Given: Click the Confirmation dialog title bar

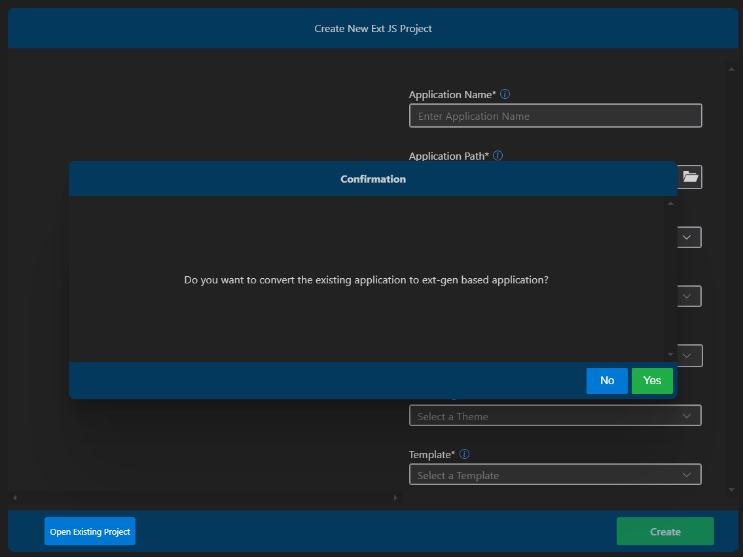Looking at the screenshot, I should pos(372,179).
